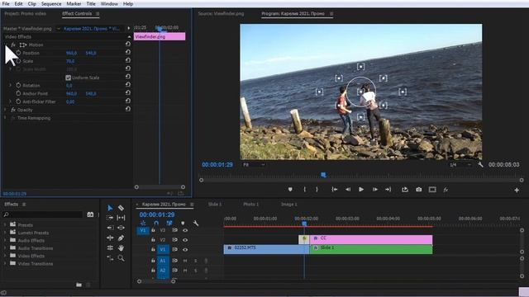Expand the Time Remapping properties

click(x=5, y=118)
